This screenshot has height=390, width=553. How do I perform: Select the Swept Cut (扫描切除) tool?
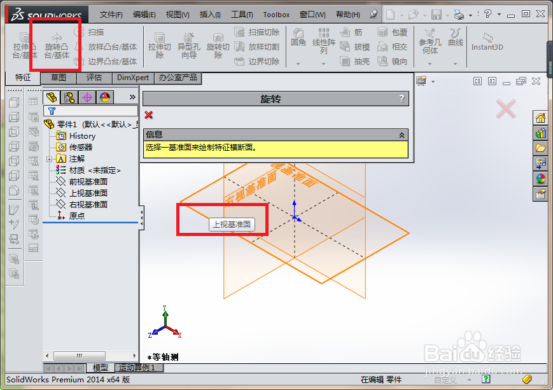(x=257, y=32)
